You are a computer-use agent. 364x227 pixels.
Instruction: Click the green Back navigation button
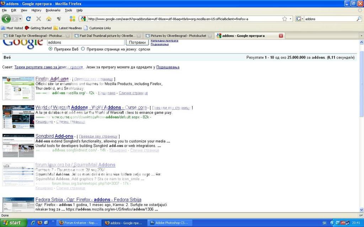pos(6,19)
